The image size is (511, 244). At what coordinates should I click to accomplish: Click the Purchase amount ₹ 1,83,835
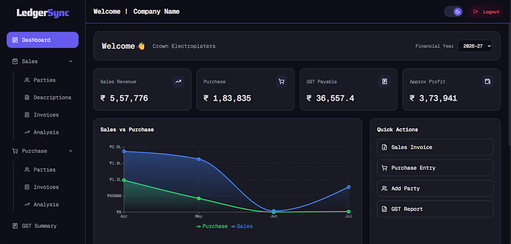(228, 98)
